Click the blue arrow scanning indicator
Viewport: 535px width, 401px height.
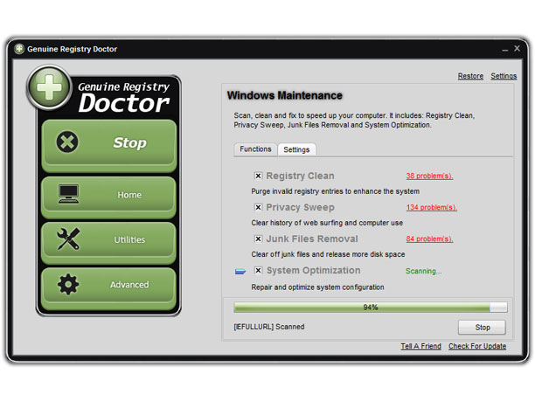tap(240, 272)
